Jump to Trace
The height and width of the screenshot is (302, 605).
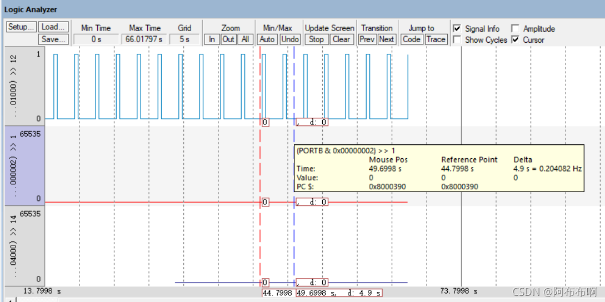click(x=436, y=39)
